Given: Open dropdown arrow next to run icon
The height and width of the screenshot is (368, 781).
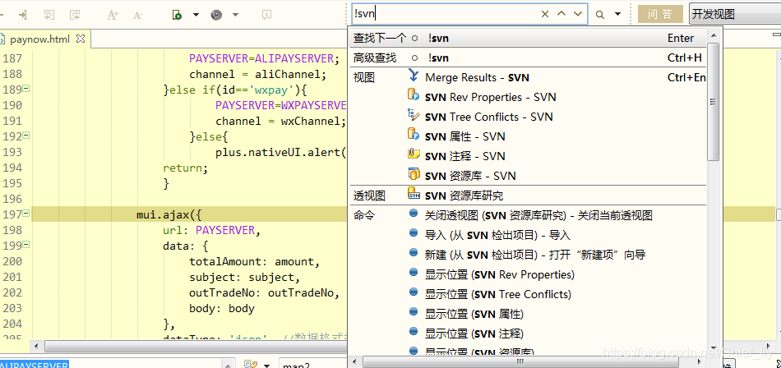Looking at the screenshot, I should click(x=196, y=15).
